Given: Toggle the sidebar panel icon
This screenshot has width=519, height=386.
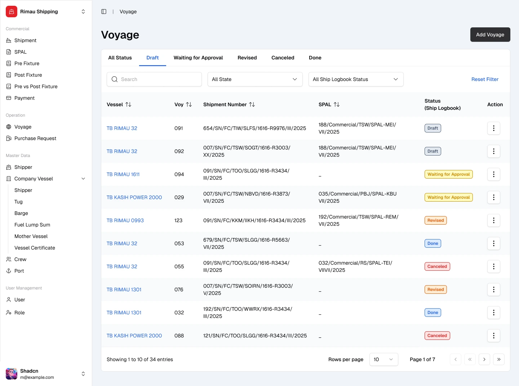Looking at the screenshot, I should [104, 12].
